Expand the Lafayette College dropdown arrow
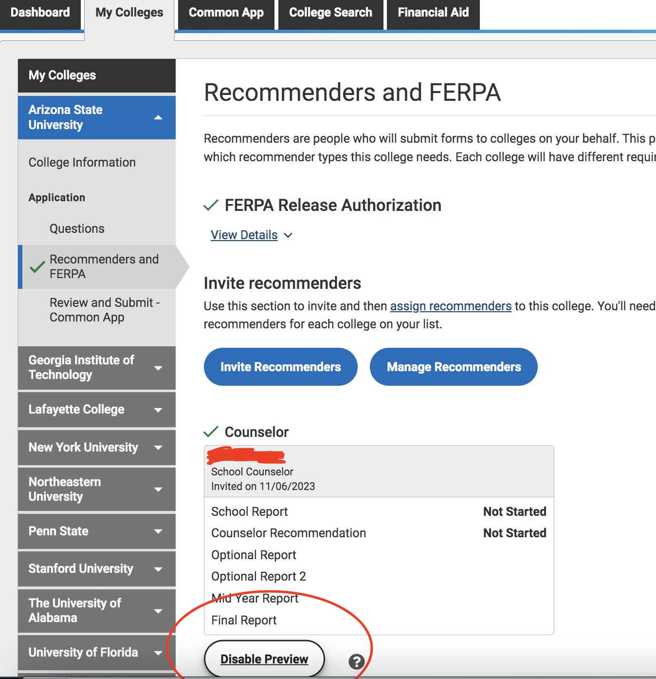 [x=158, y=410]
